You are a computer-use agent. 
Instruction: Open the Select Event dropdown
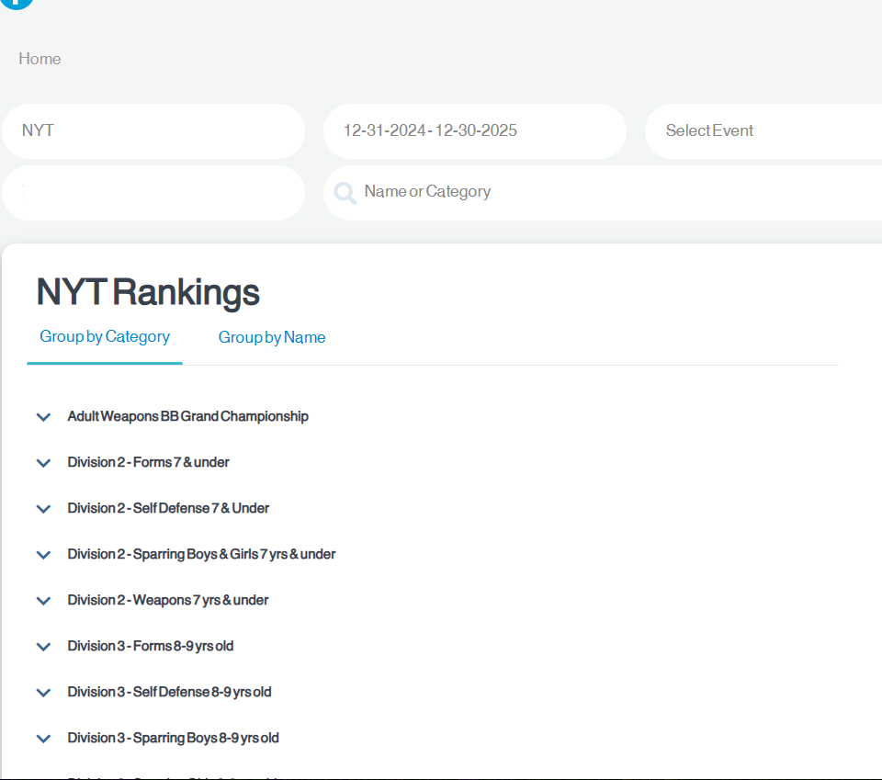(763, 130)
